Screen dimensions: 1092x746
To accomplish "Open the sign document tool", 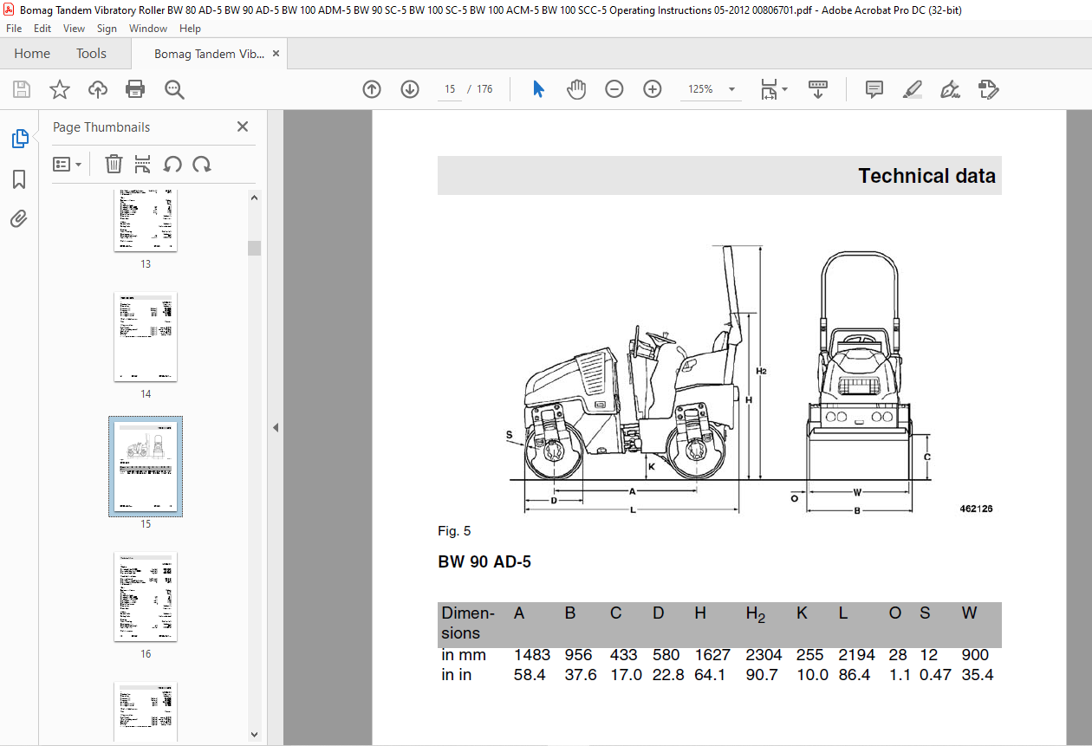I will 950,89.
